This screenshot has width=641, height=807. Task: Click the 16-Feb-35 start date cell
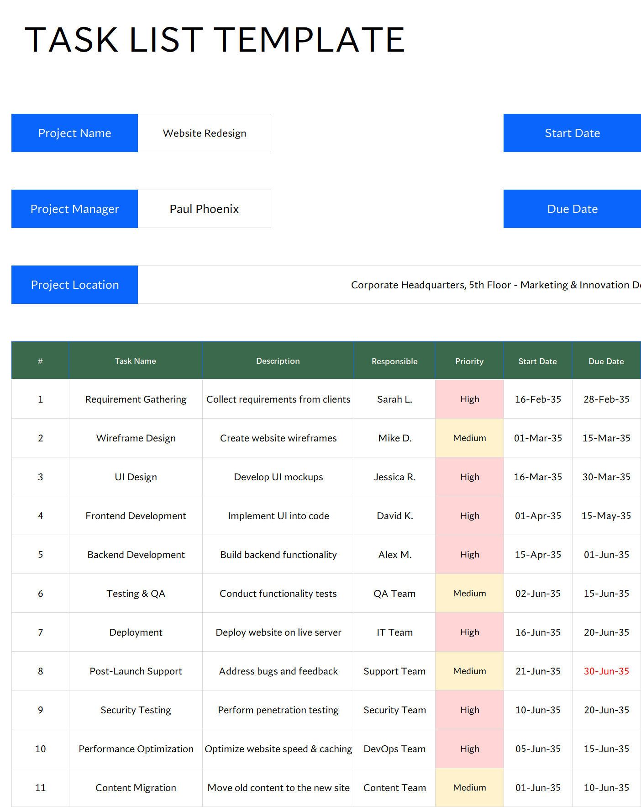(538, 399)
